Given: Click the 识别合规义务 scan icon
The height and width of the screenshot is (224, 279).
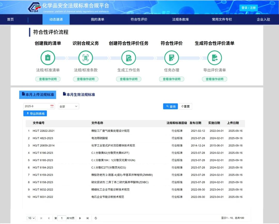Looking at the screenshot, I should click(86, 58).
